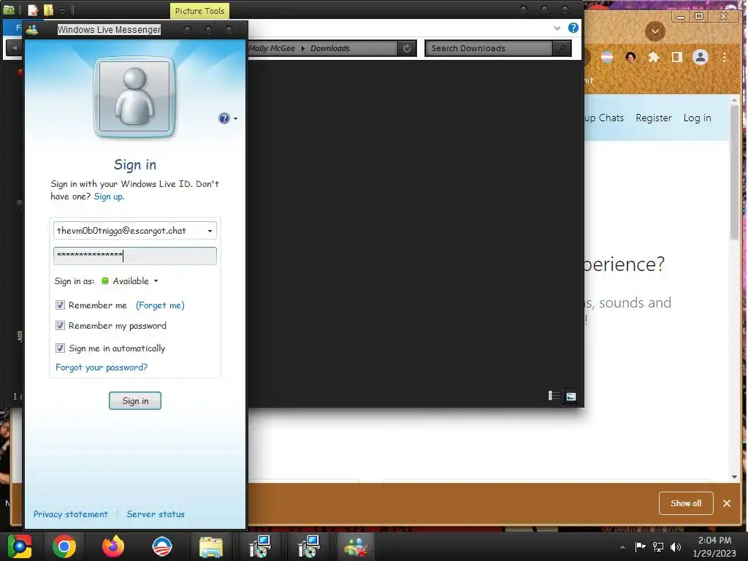The height and width of the screenshot is (561, 748).
Task: Click Show all in the downloads bar
Action: pos(686,503)
